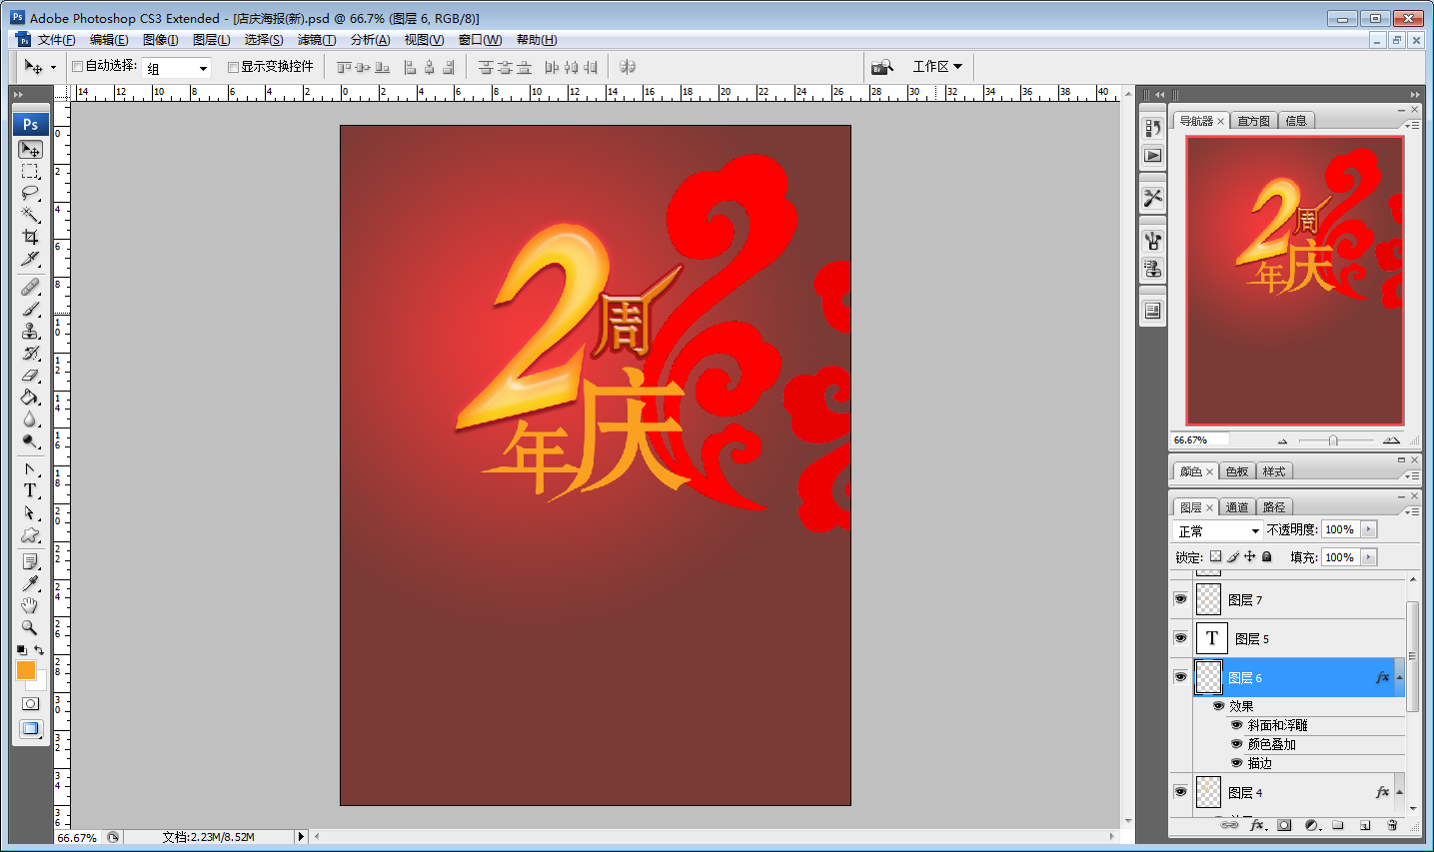Launch Adobe Bridge from options bar
Screen dimensions: 1434x852
(881, 67)
